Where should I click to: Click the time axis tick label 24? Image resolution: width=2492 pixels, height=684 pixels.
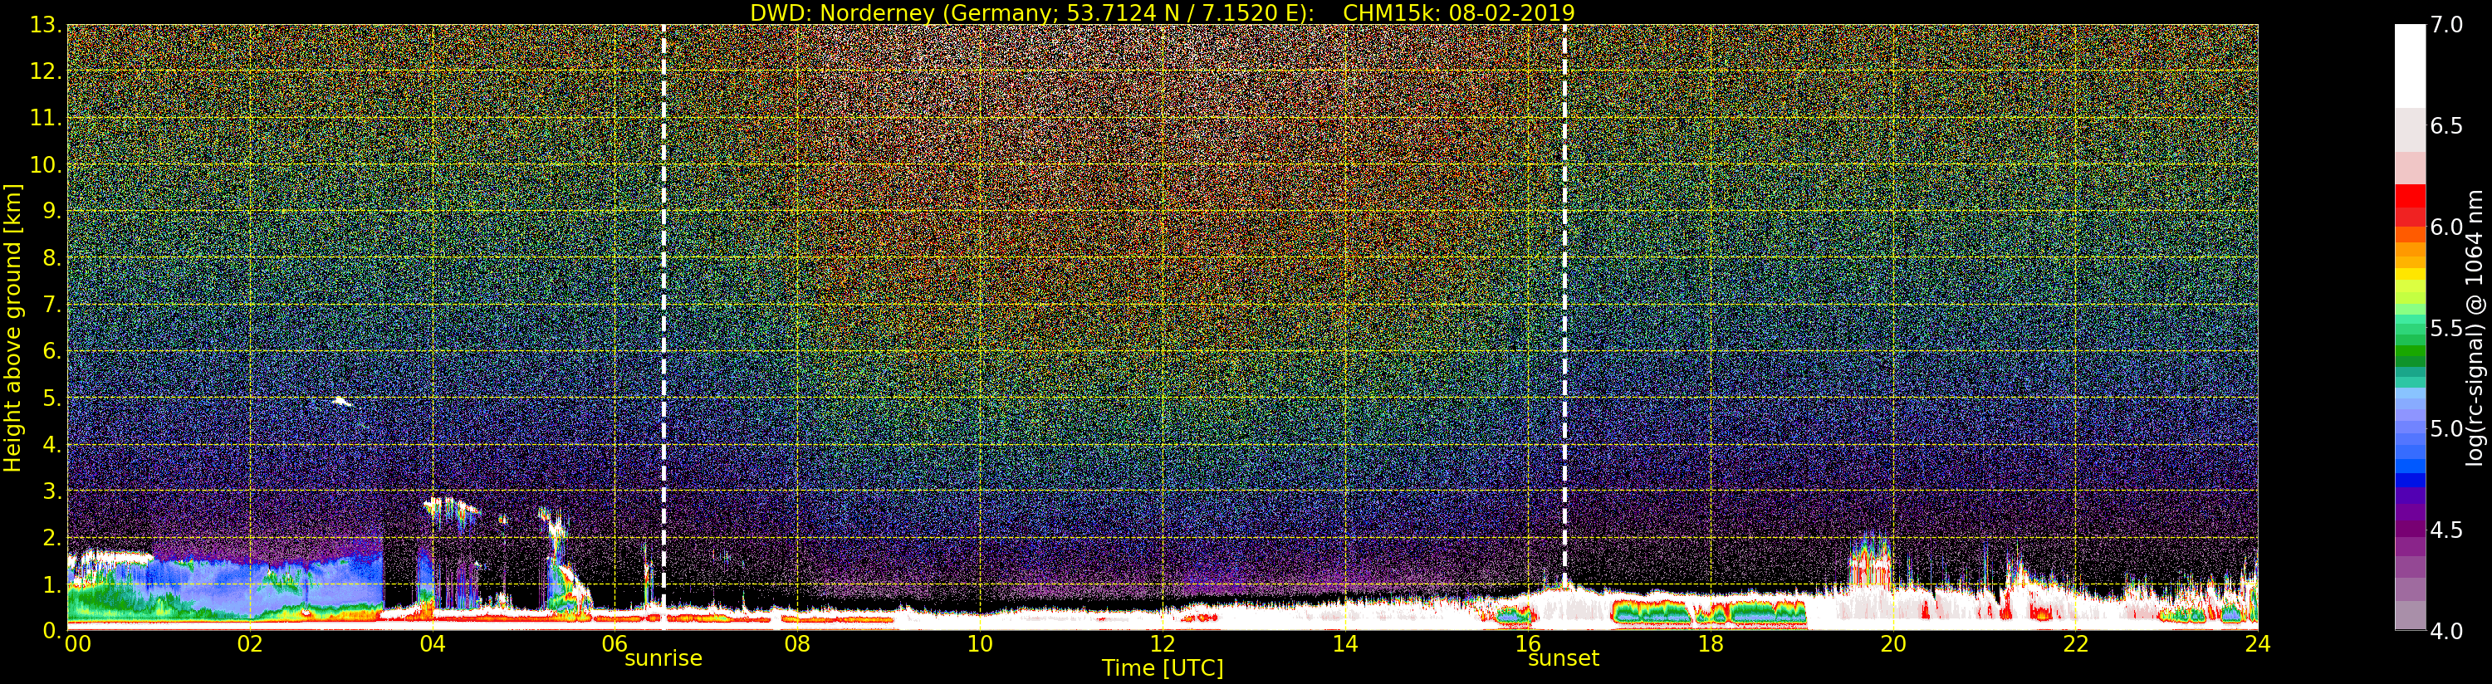[2257, 644]
